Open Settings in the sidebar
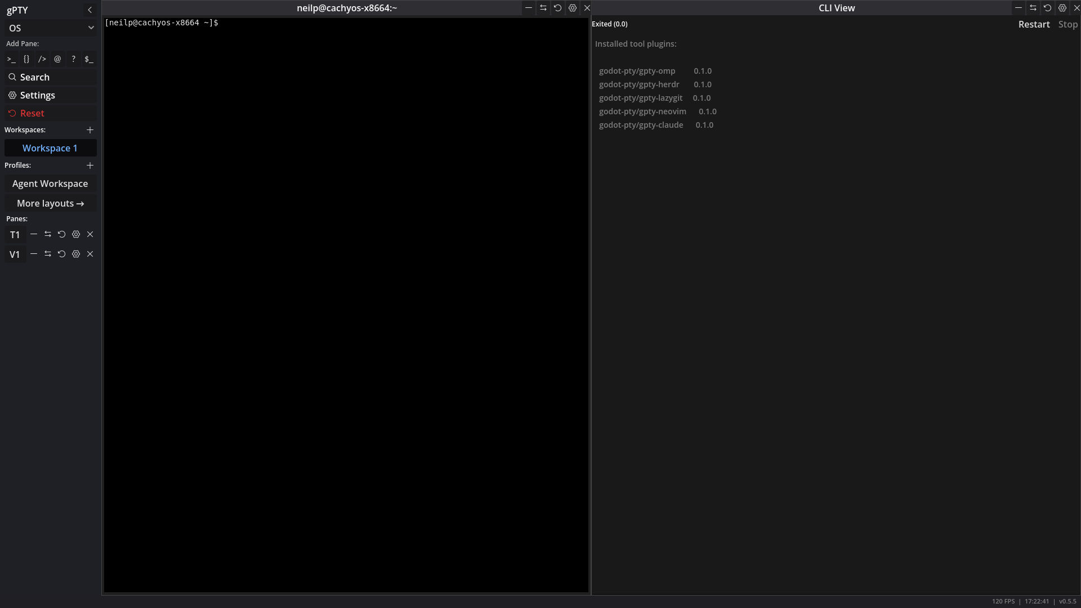Viewport: 1081px width, 608px height. click(x=51, y=95)
